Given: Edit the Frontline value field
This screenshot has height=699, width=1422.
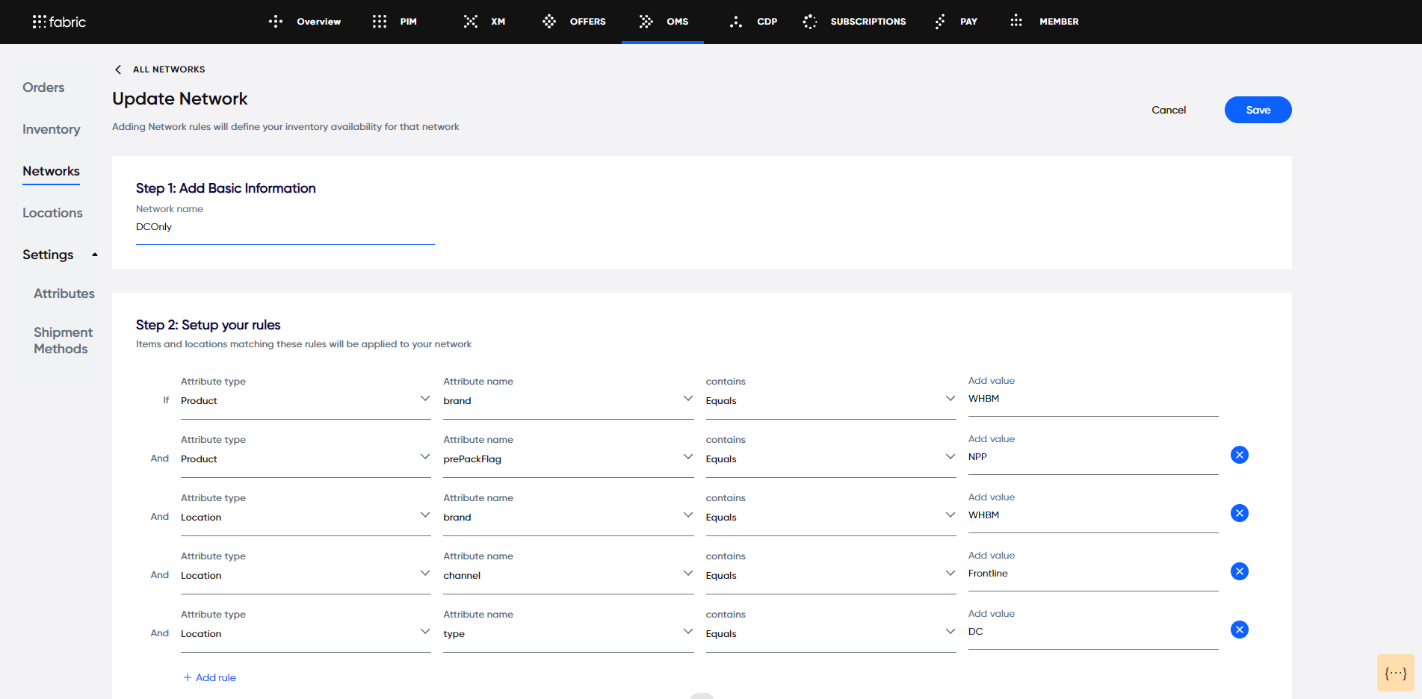Looking at the screenshot, I should point(1093,574).
